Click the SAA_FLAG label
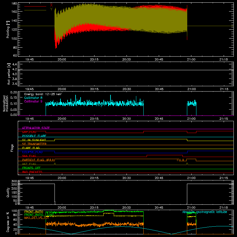Image resolution: width=237 pixels, height=237 pixels. (x=29, y=156)
